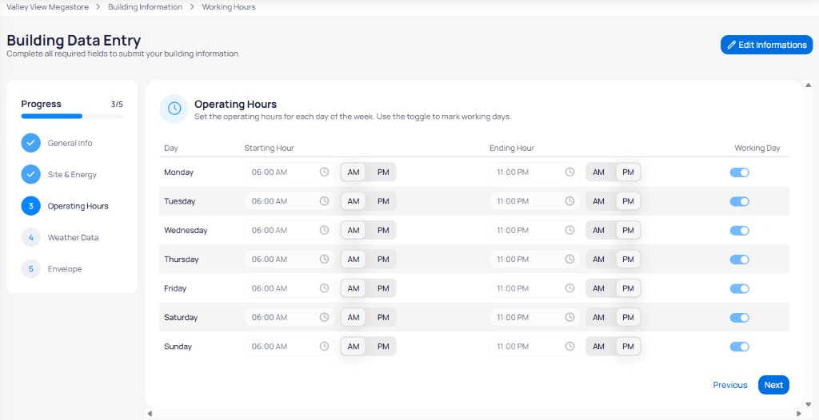Select PM for Wednesday starting hour
Viewport: 819px width, 420px height.
pos(383,230)
